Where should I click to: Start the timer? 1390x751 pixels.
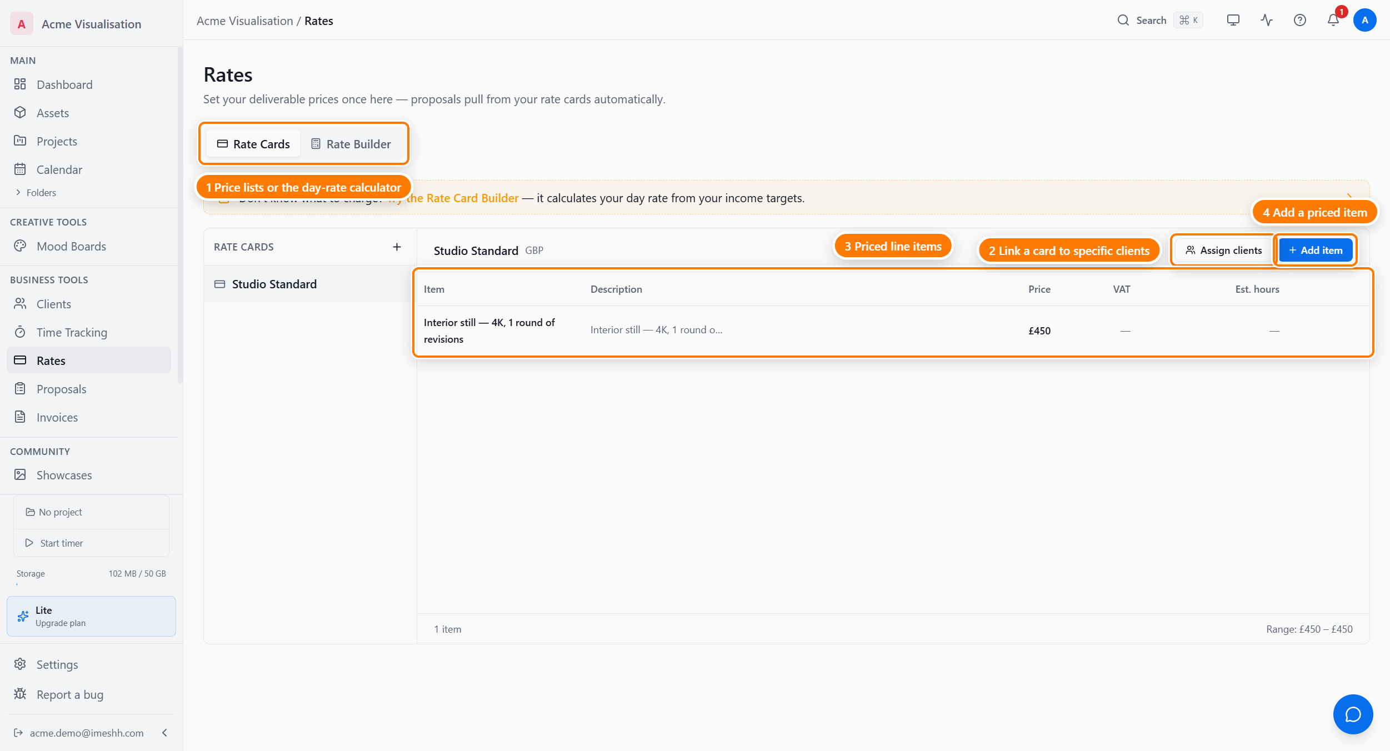(x=92, y=543)
